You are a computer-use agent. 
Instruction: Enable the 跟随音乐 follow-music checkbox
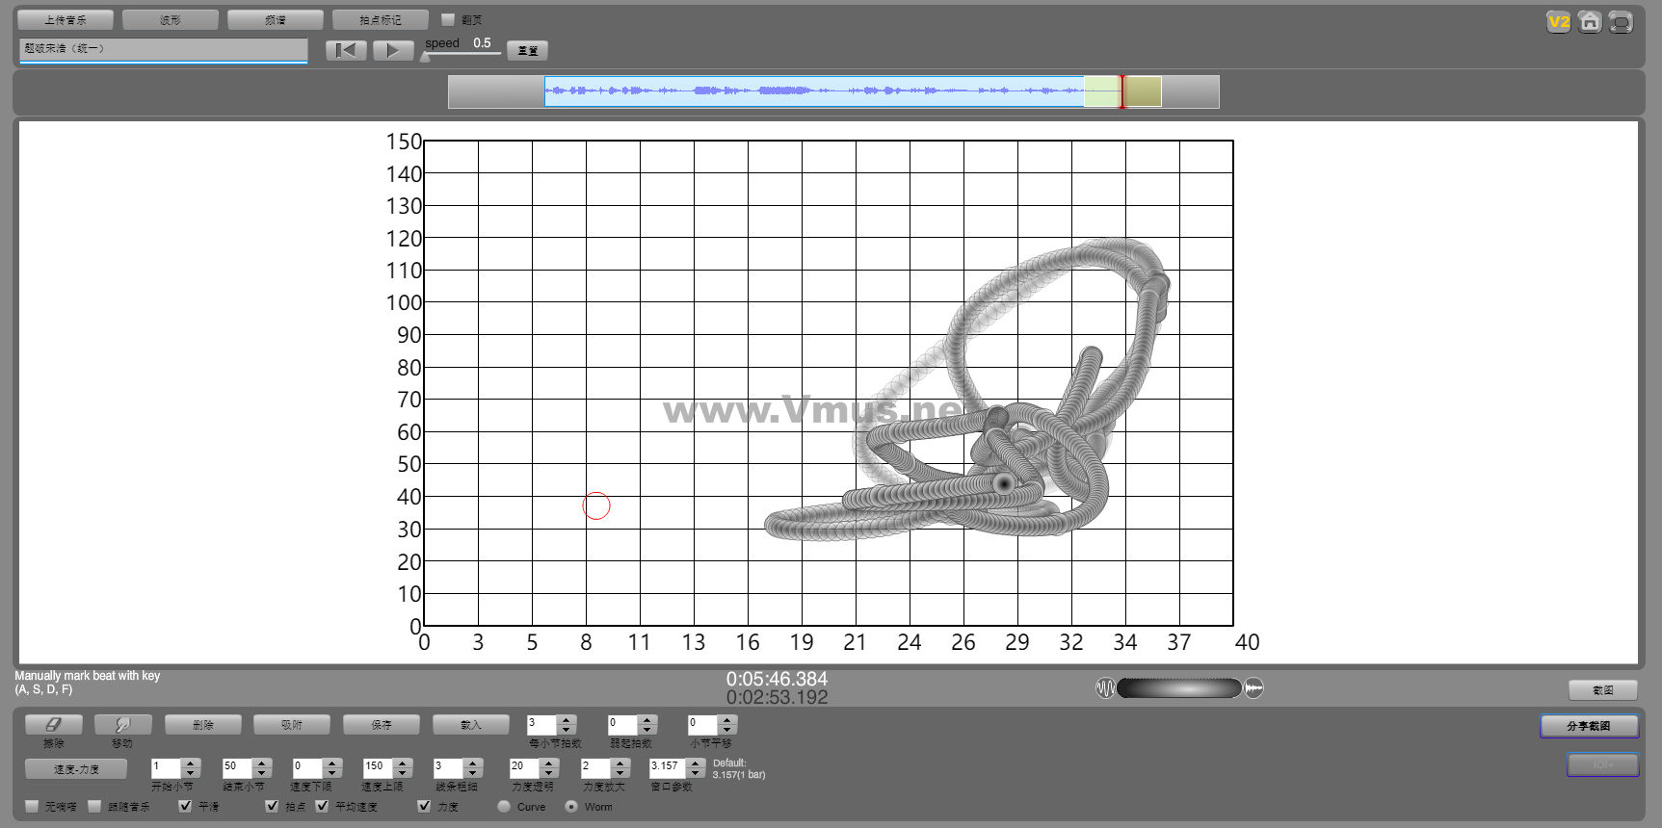[x=94, y=806]
